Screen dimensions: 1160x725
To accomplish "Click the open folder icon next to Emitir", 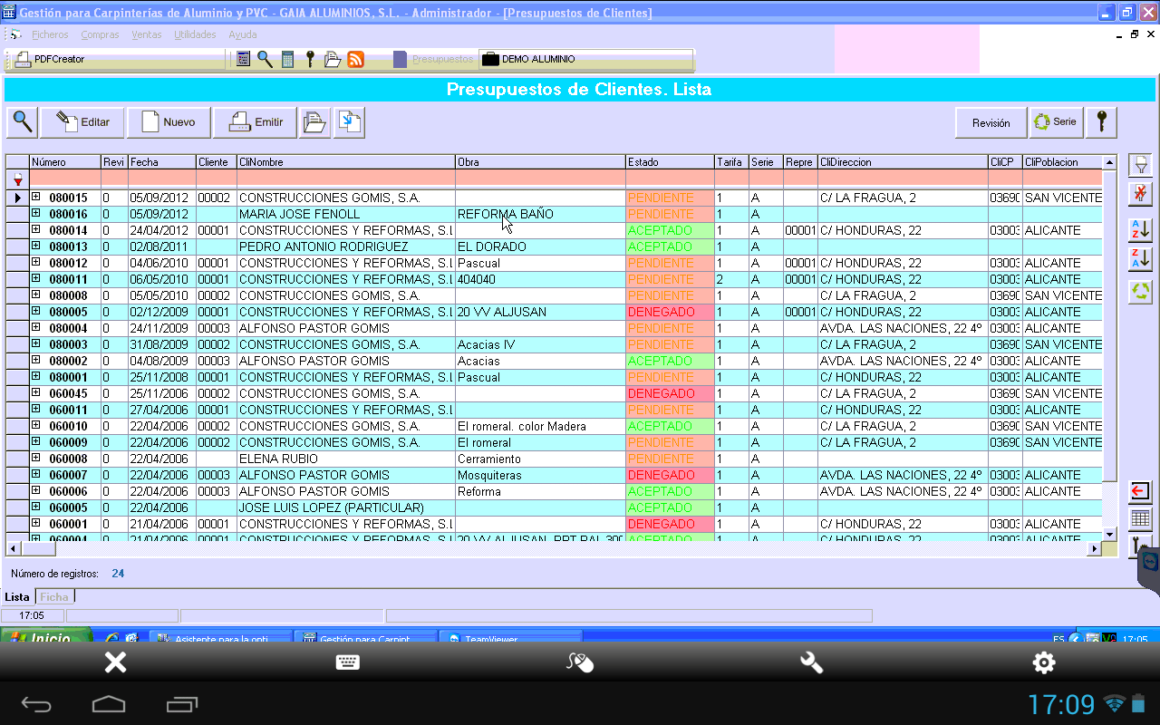I will tap(314, 122).
